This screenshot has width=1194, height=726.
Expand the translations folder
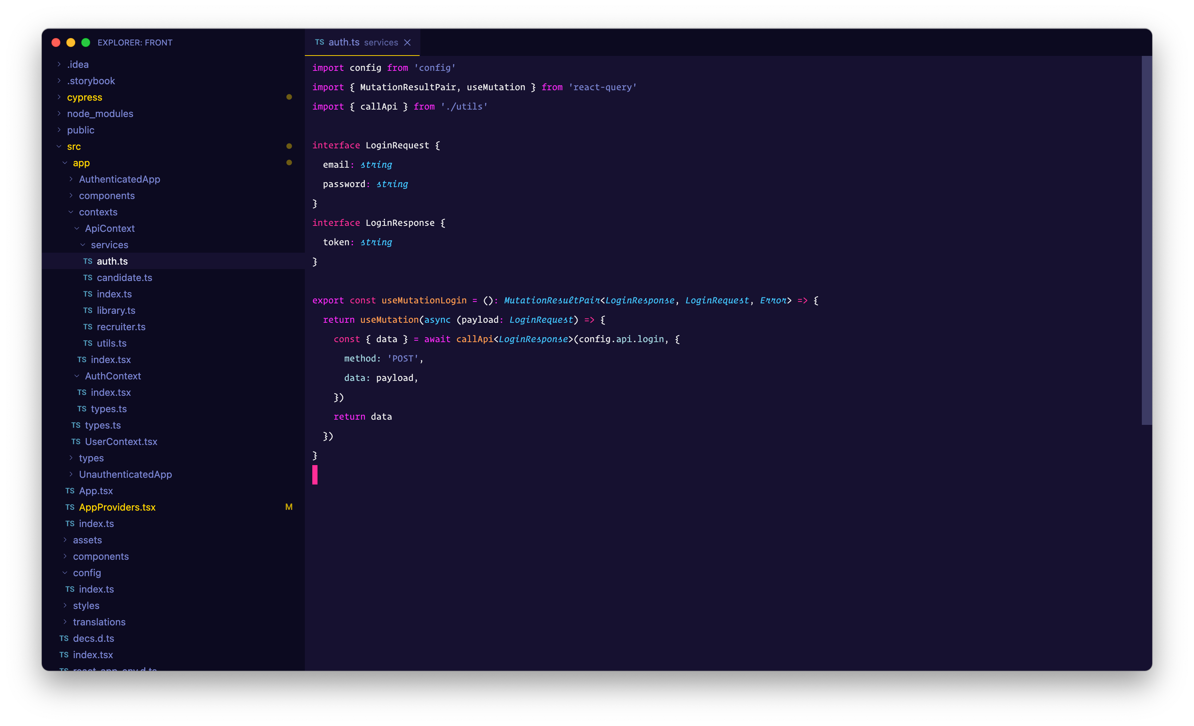[99, 622]
